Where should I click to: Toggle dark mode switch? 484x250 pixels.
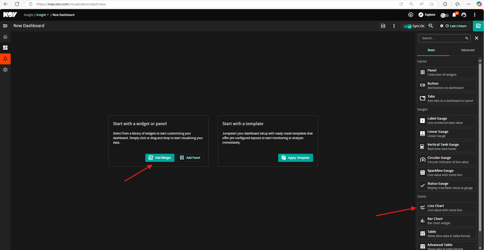pyautogui.click(x=445, y=15)
